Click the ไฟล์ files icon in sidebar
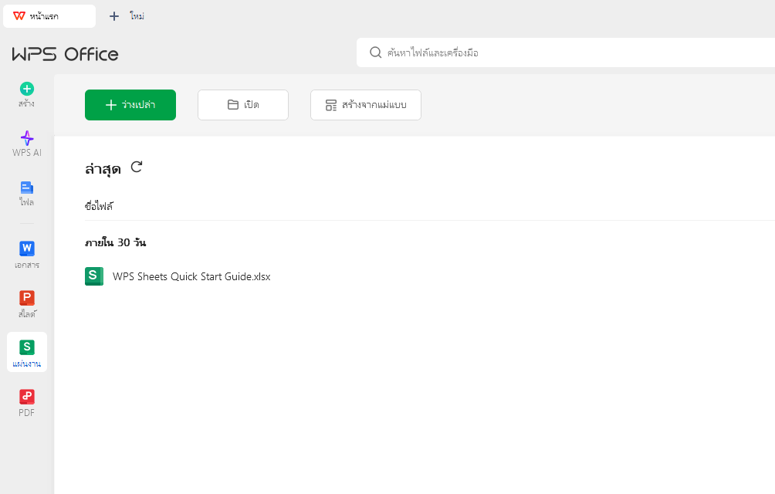 (26, 188)
